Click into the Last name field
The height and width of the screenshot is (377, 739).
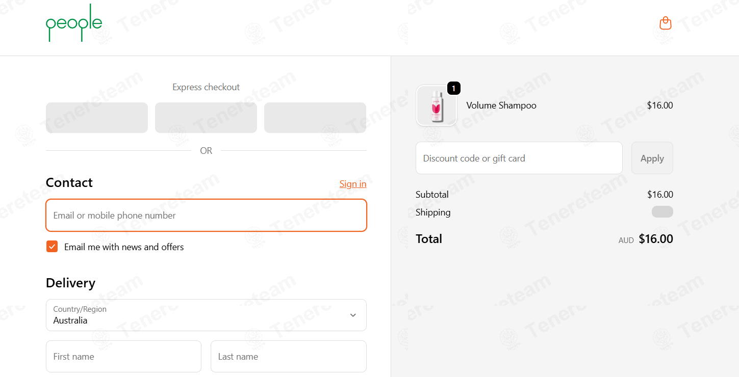coord(289,356)
